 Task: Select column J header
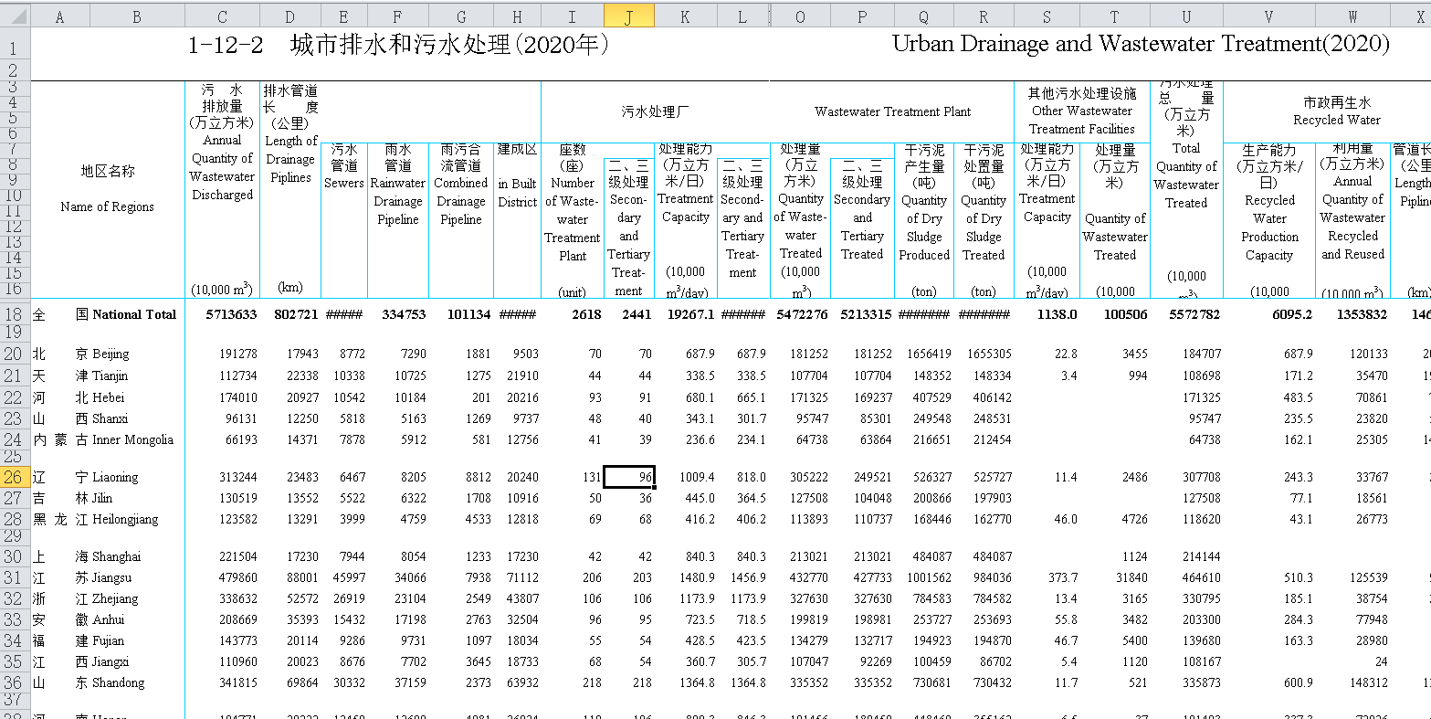[x=629, y=16]
